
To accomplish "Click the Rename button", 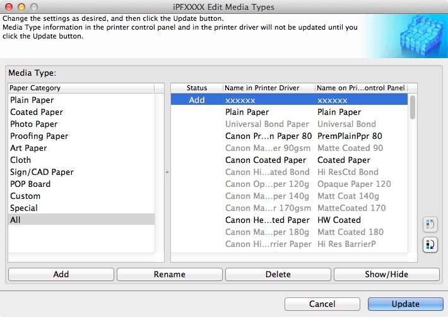I will [x=170, y=275].
